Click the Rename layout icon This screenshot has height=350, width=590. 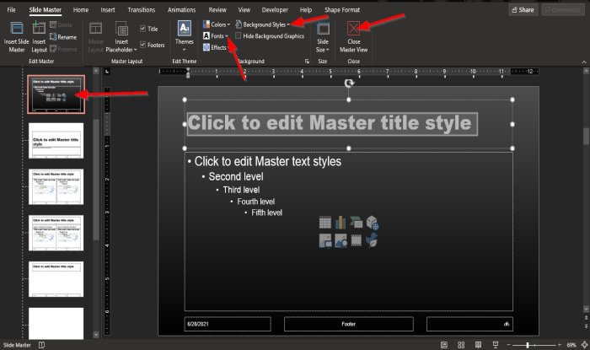click(53, 36)
